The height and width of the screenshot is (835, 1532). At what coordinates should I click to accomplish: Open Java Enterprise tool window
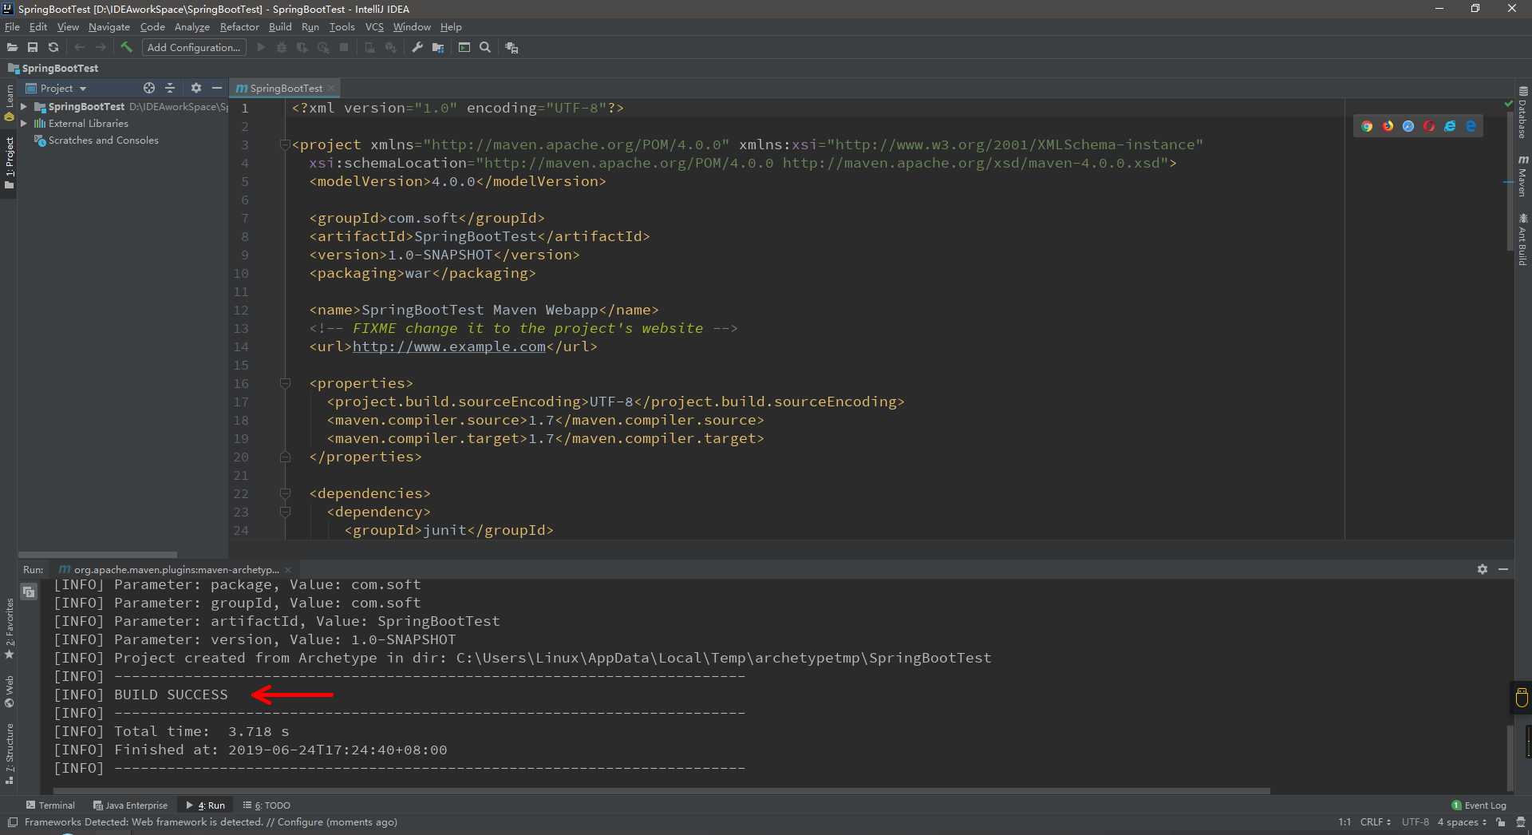click(x=130, y=805)
